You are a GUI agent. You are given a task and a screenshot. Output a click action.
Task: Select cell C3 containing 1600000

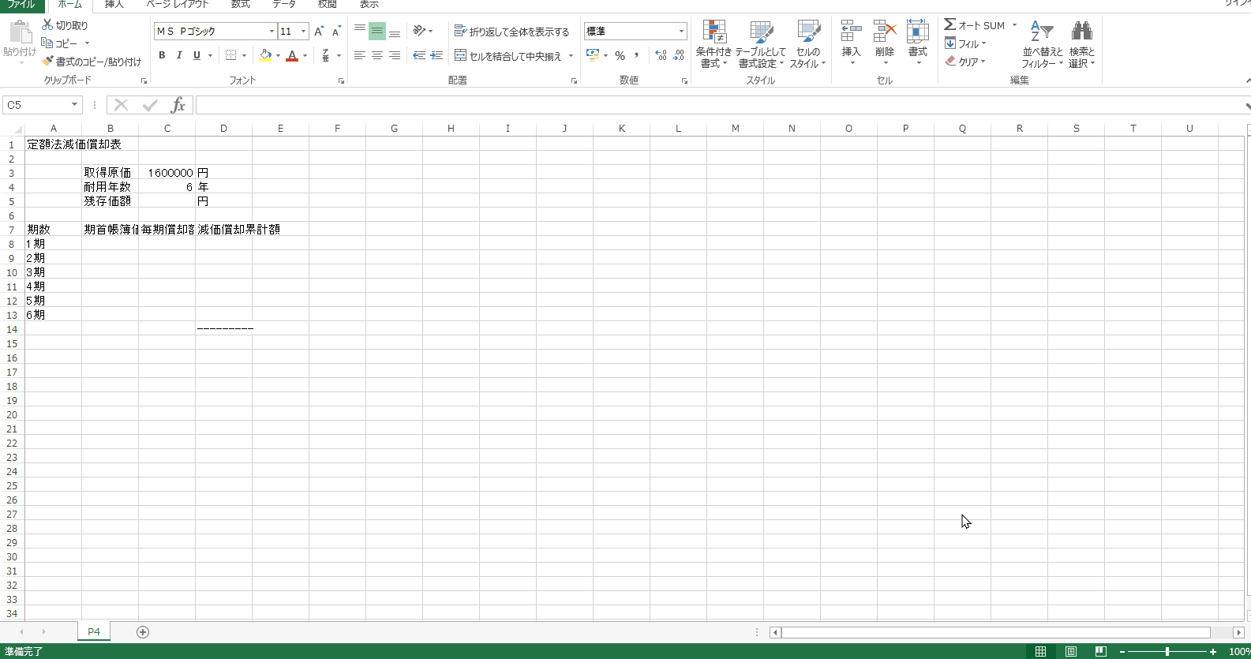coord(167,173)
